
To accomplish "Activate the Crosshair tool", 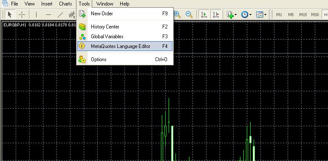I will [22, 14].
